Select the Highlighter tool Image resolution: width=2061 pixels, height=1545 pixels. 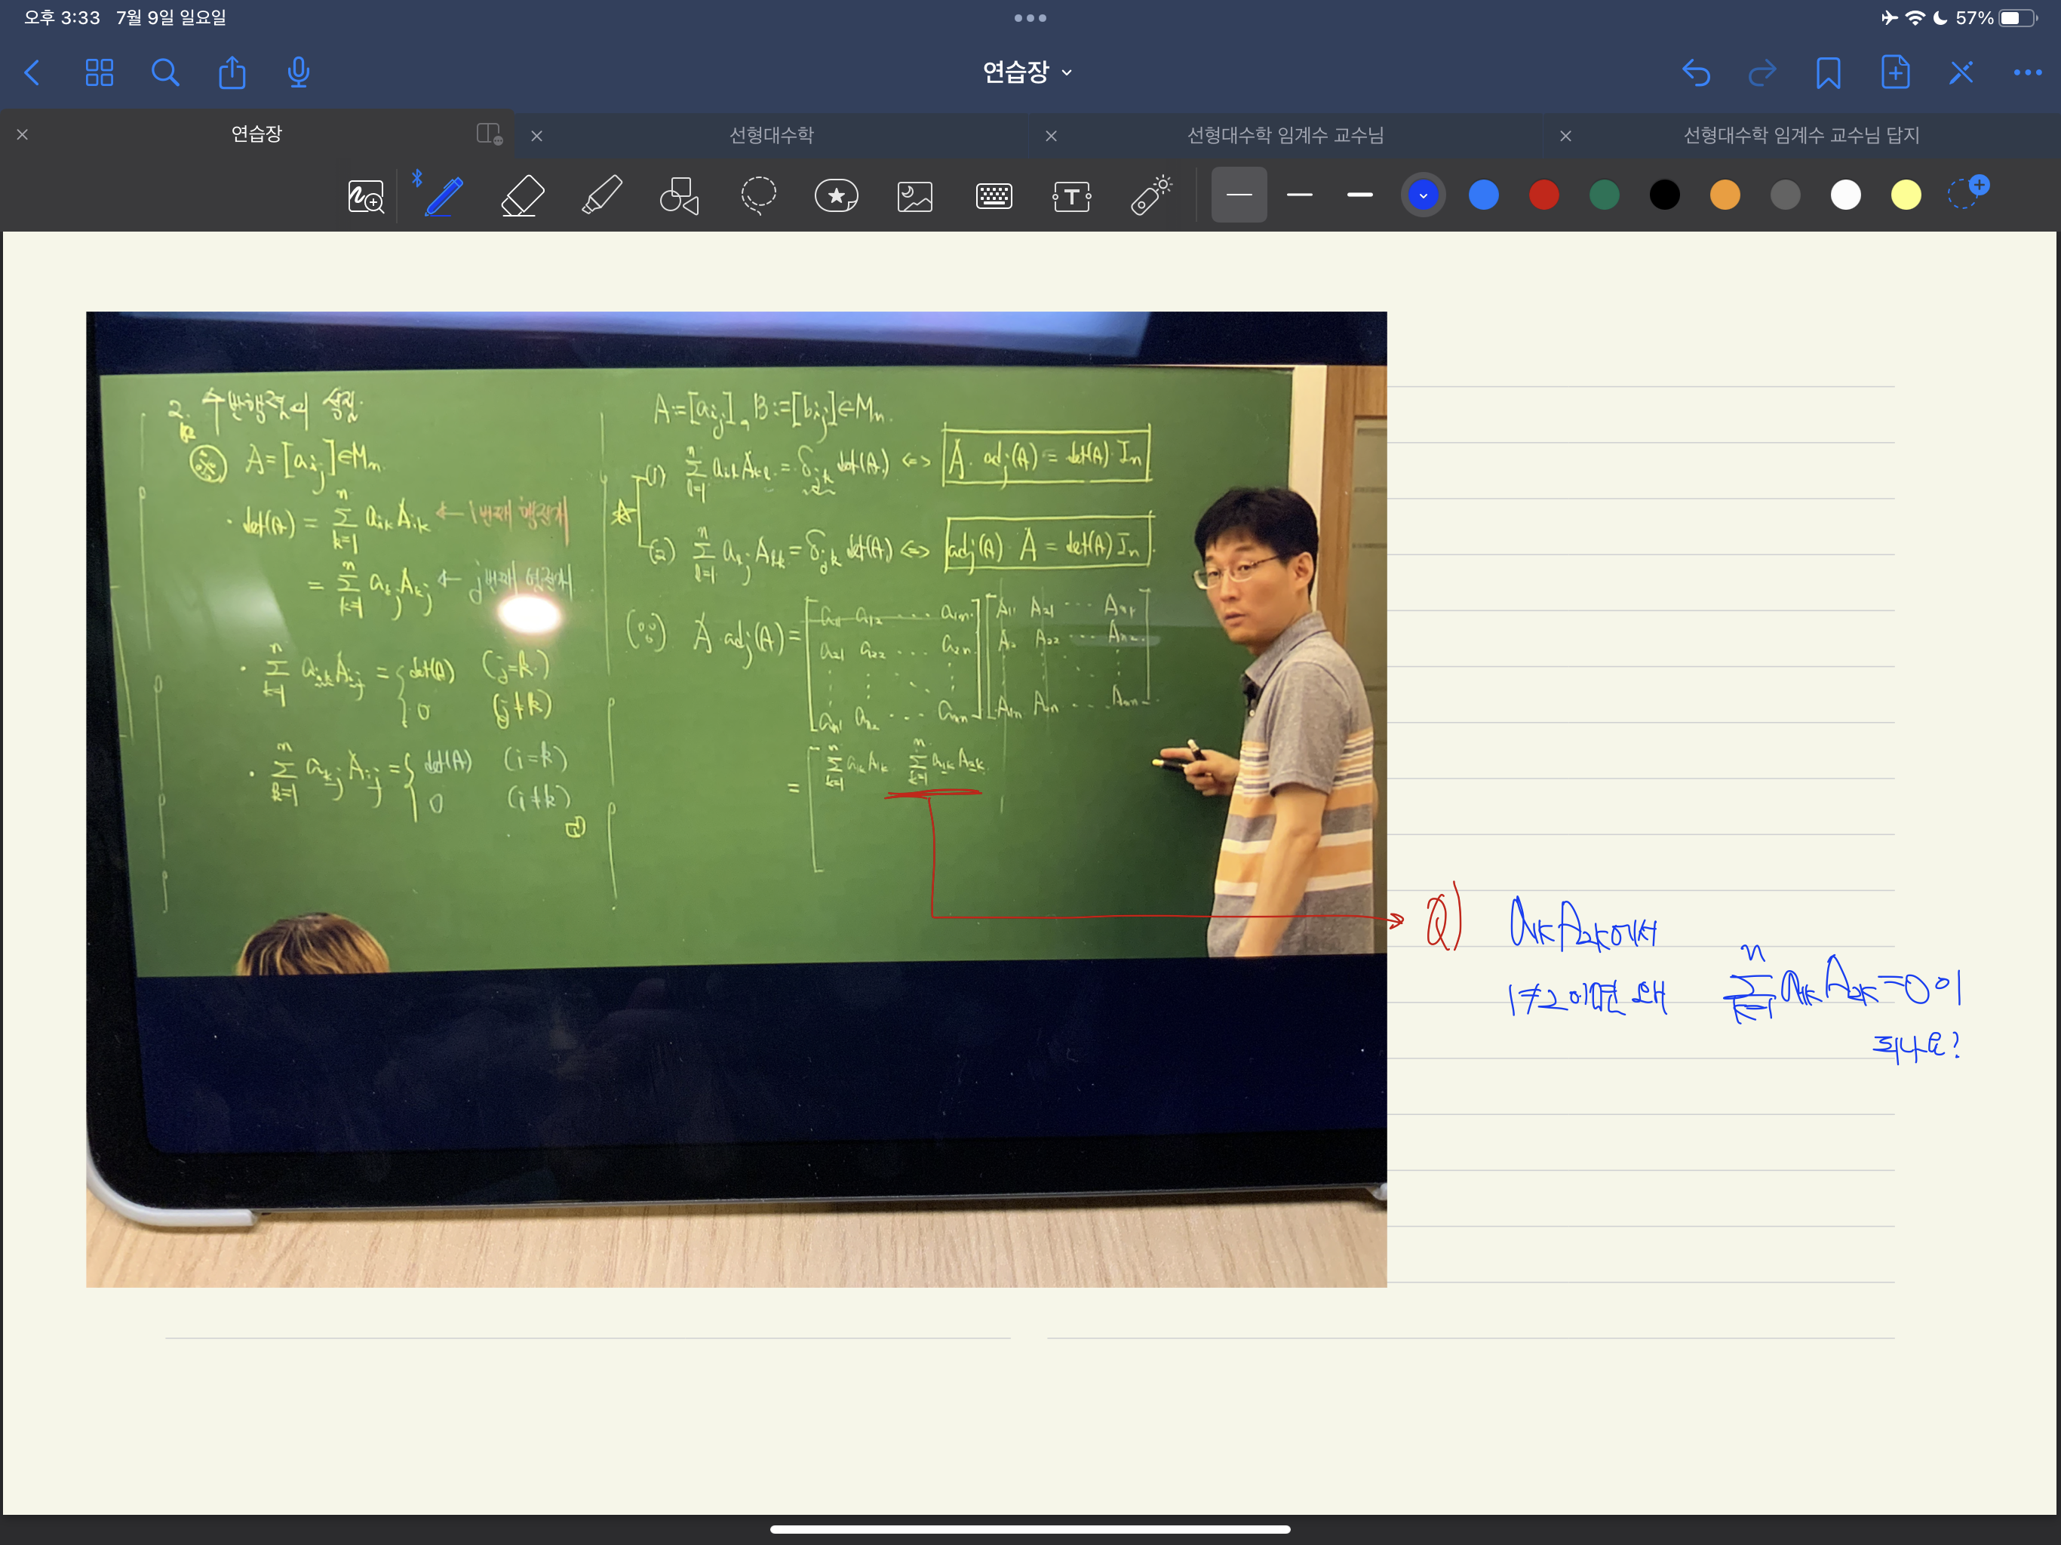pyautogui.click(x=602, y=195)
